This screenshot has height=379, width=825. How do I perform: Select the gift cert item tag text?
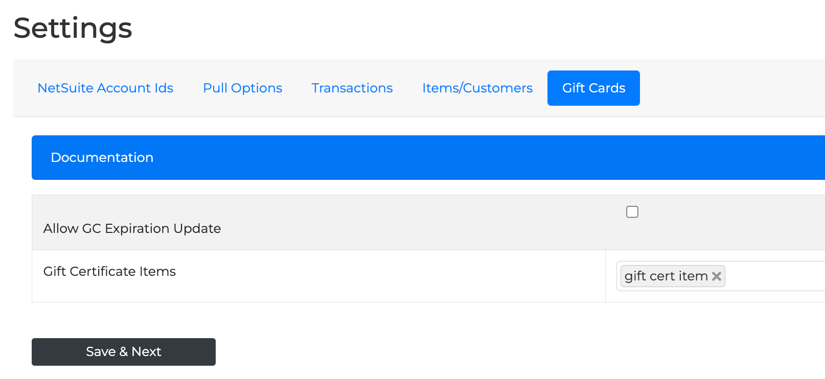[666, 276]
